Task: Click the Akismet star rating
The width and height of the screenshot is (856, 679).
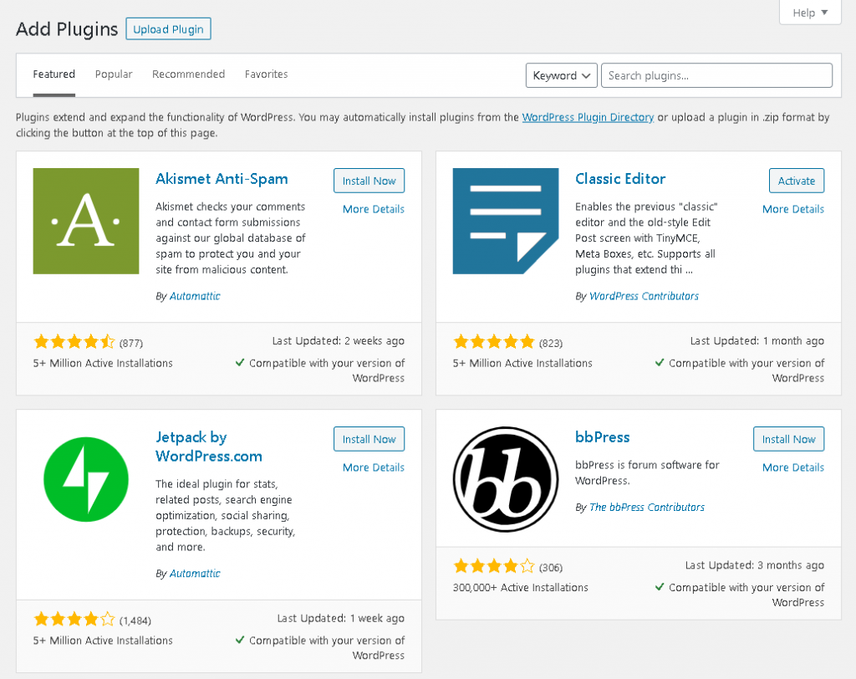Action: (x=74, y=342)
